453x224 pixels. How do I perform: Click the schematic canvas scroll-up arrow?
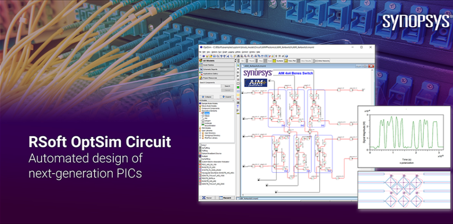[373, 70]
